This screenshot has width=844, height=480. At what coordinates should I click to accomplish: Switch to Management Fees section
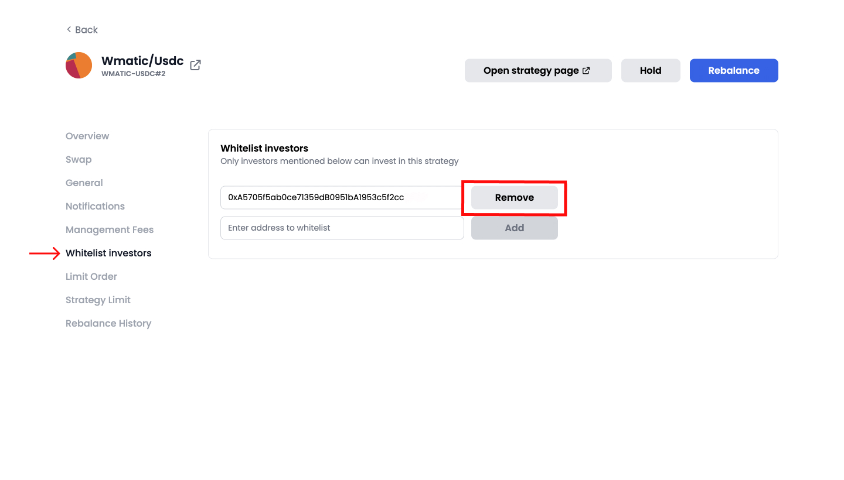(x=110, y=230)
